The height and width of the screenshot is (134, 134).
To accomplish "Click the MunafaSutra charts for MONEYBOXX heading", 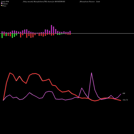I will 44,2.
